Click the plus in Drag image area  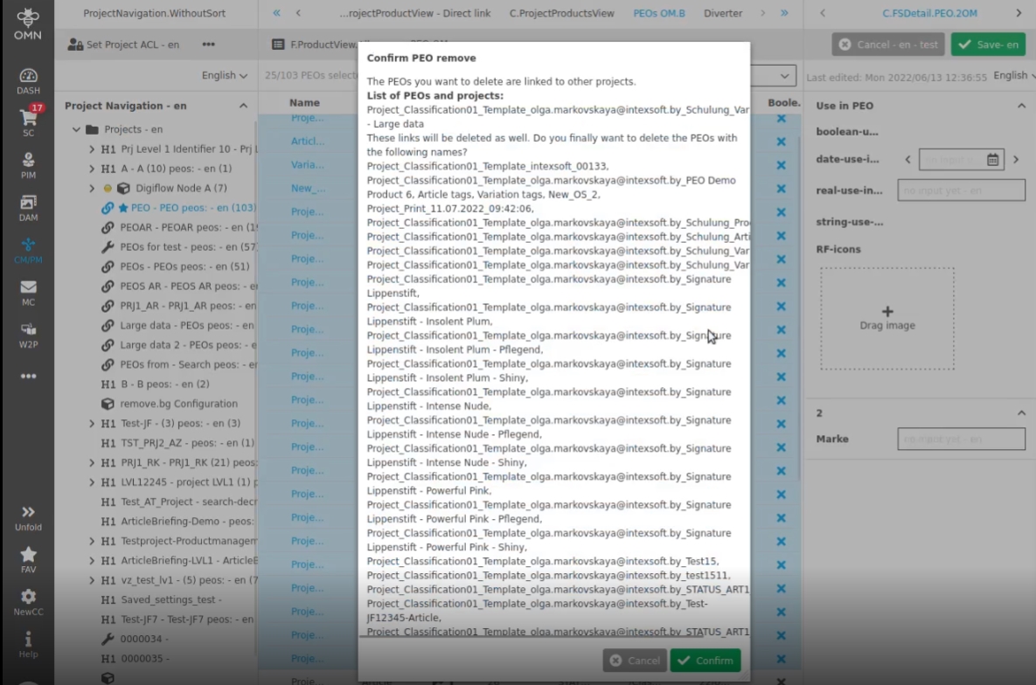[x=887, y=311]
